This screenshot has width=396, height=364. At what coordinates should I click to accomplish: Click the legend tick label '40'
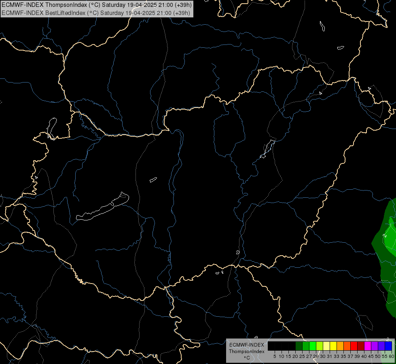click(364, 356)
